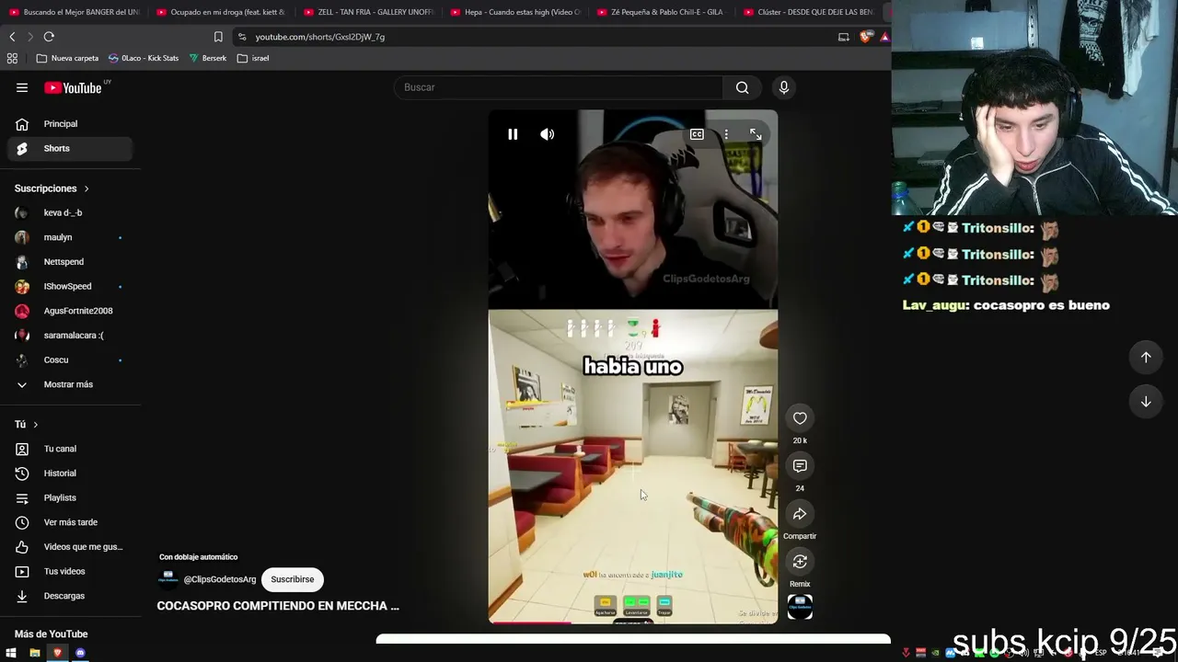The height and width of the screenshot is (662, 1178).
Task: Open File Explorer from the taskbar
Action: 34,653
